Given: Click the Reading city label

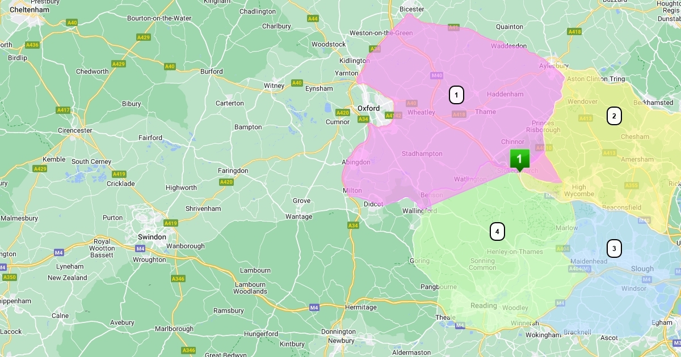Looking at the screenshot, I should pyautogui.click(x=484, y=305).
